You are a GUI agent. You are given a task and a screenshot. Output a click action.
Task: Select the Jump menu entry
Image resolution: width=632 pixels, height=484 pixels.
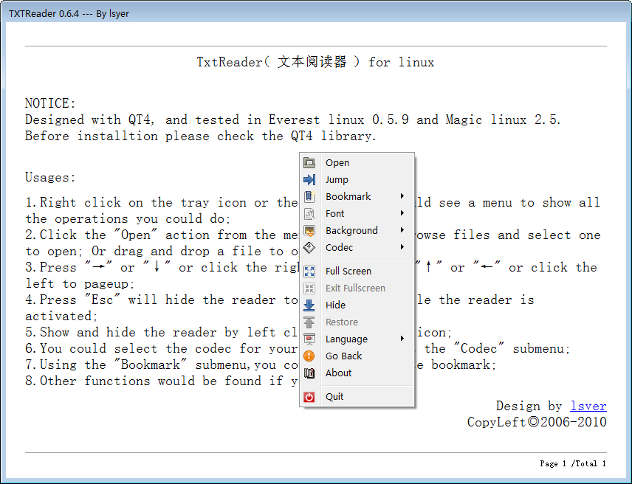[x=357, y=179]
